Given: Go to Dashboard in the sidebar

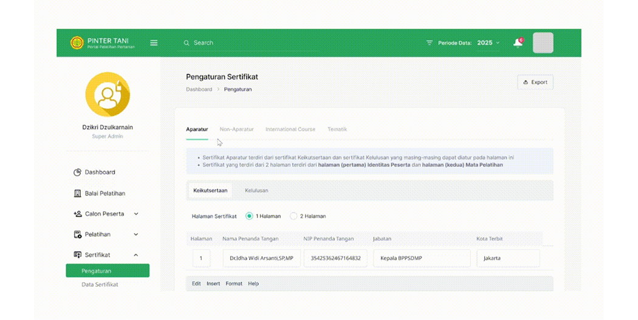Looking at the screenshot, I should tap(100, 172).
